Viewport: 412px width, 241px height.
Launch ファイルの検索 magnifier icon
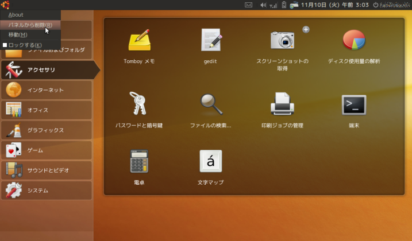(x=211, y=104)
